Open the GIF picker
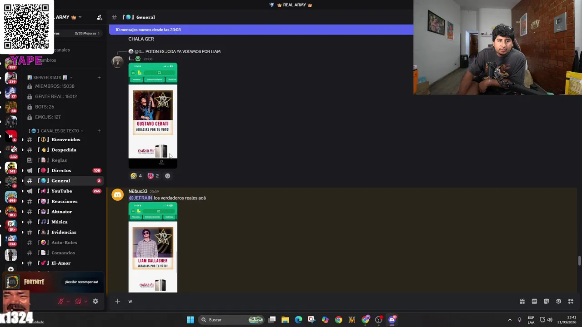Screen dimensions: 582x327 click(x=534, y=301)
